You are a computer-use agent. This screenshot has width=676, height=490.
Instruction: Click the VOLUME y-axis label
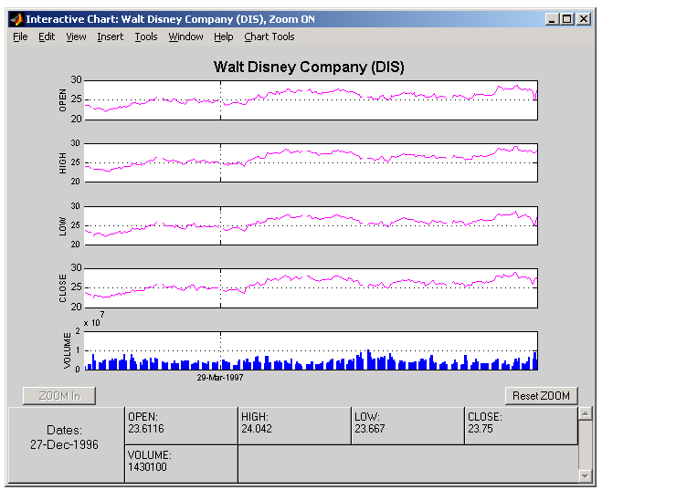click(68, 350)
